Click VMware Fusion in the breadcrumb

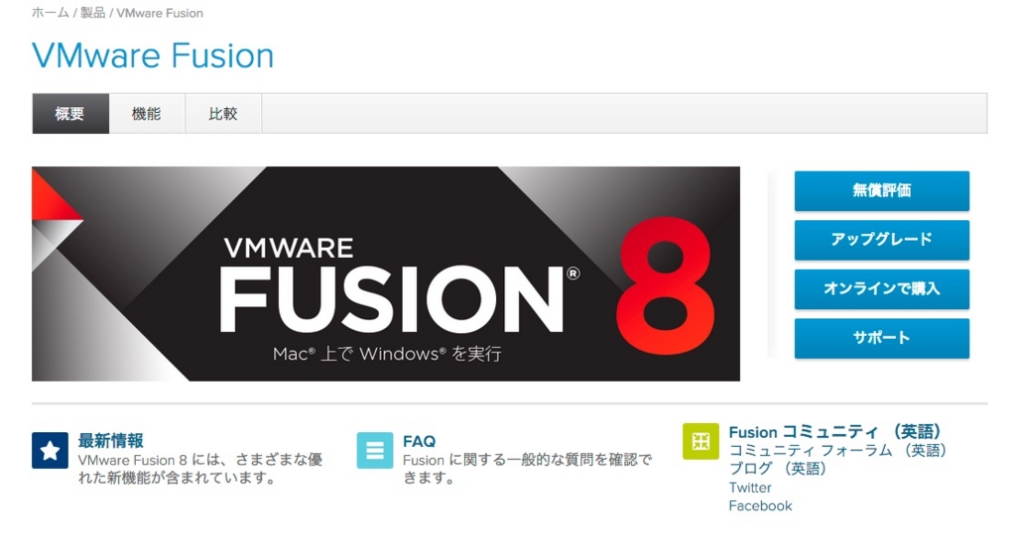click(x=160, y=13)
